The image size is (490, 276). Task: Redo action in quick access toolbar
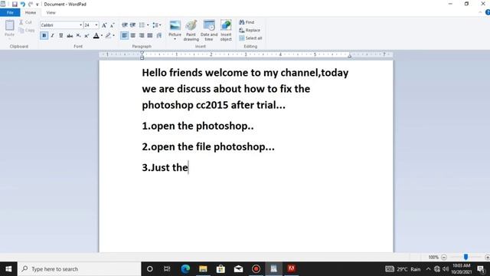(x=31, y=4)
